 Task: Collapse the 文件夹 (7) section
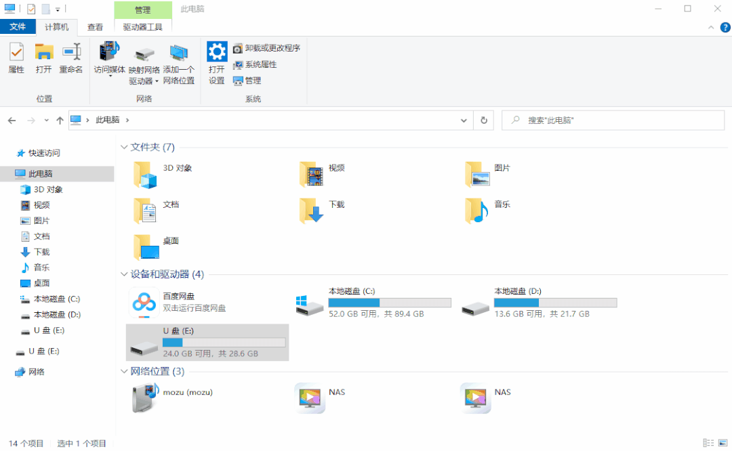[x=124, y=147]
